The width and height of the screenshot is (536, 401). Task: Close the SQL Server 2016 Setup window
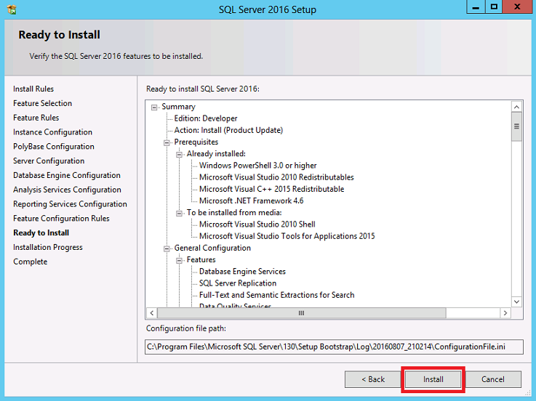(518, 7)
